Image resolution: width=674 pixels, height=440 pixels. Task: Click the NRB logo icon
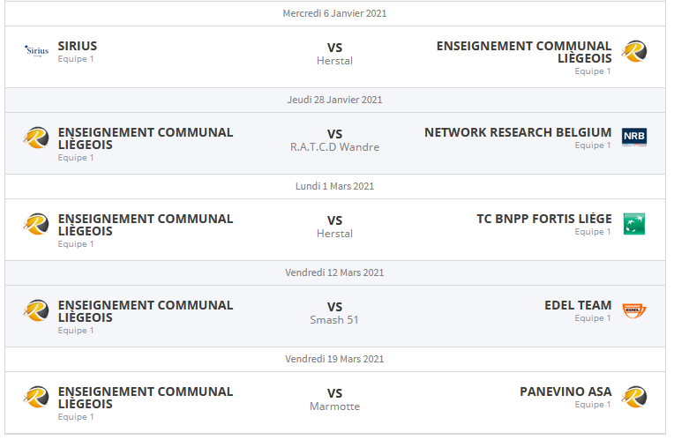point(634,137)
